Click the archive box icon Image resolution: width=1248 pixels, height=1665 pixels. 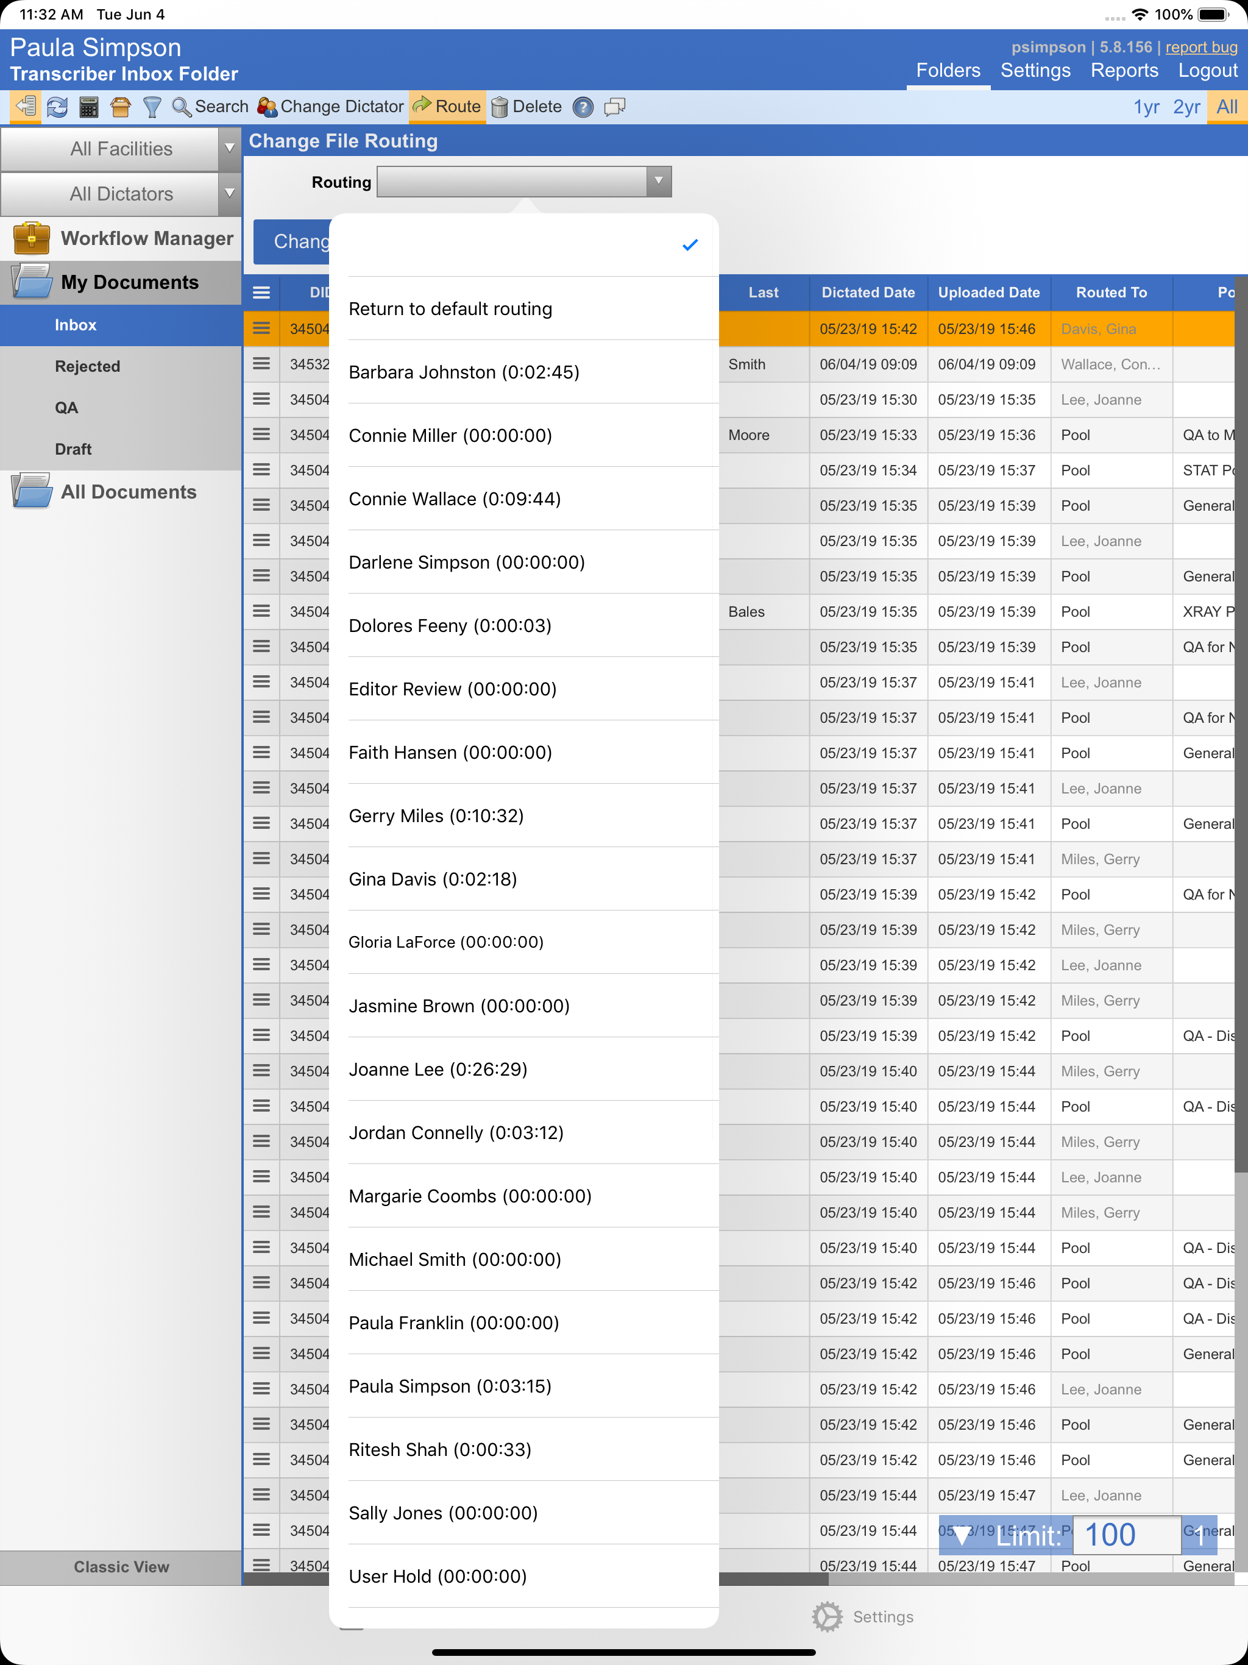[x=121, y=107]
